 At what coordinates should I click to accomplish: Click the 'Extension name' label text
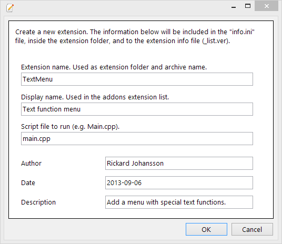(x=114, y=67)
